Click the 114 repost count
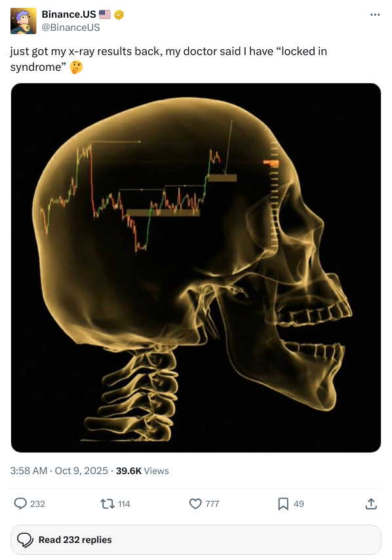 (x=124, y=504)
